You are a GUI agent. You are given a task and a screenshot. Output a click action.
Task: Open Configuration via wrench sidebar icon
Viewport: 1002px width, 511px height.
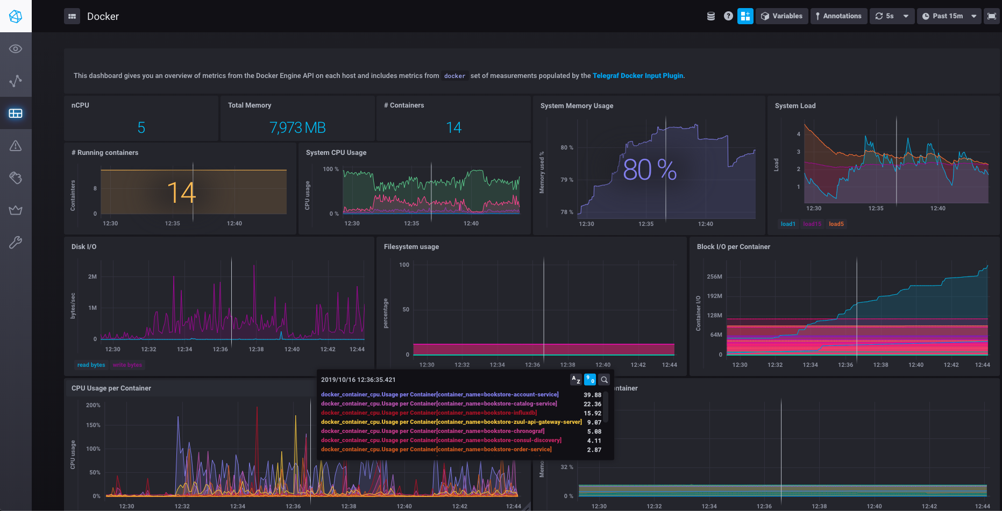16,243
